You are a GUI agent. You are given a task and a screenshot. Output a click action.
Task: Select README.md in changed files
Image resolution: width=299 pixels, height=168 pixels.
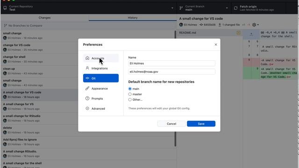(210, 33)
